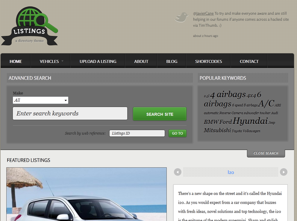Select the Volkswagen keyword tag
The width and height of the screenshot is (297, 221).
pos(251,131)
